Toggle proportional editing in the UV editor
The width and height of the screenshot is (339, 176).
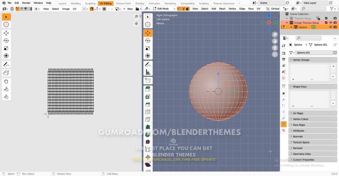(x=104, y=9)
